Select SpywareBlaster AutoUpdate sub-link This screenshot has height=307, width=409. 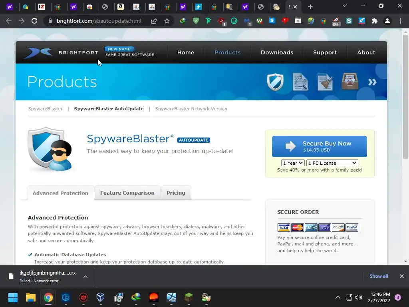coord(109,109)
